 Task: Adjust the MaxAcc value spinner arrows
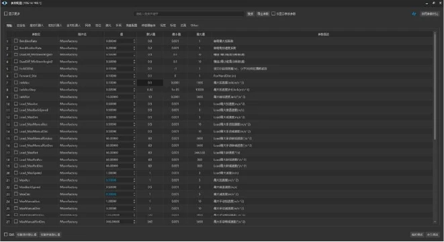[x=134, y=180]
